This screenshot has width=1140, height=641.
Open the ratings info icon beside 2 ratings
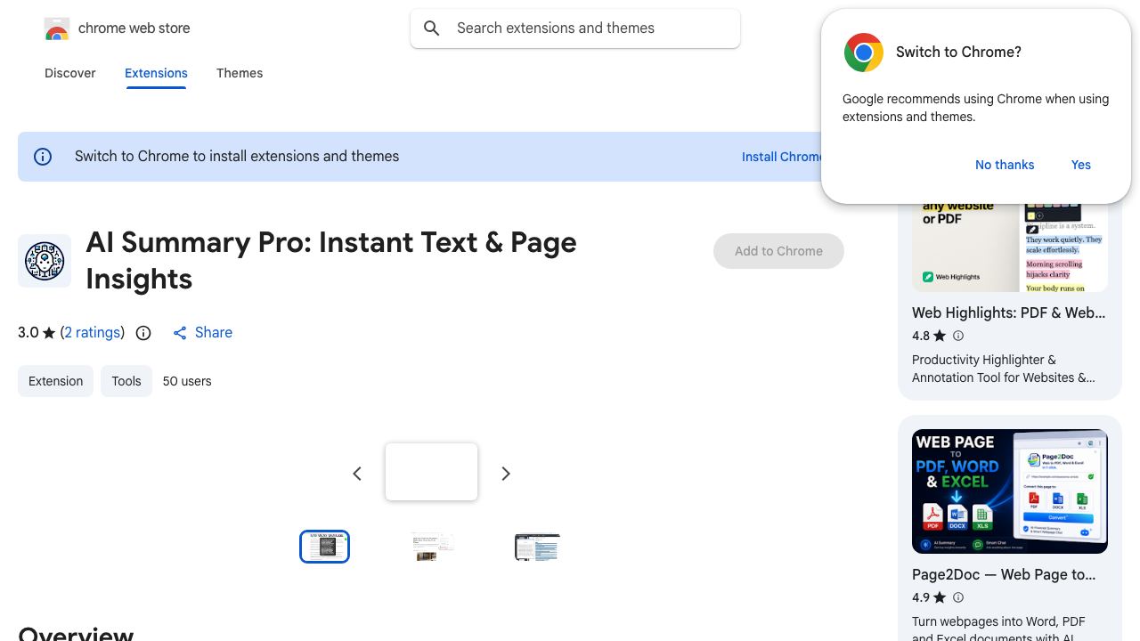(143, 333)
